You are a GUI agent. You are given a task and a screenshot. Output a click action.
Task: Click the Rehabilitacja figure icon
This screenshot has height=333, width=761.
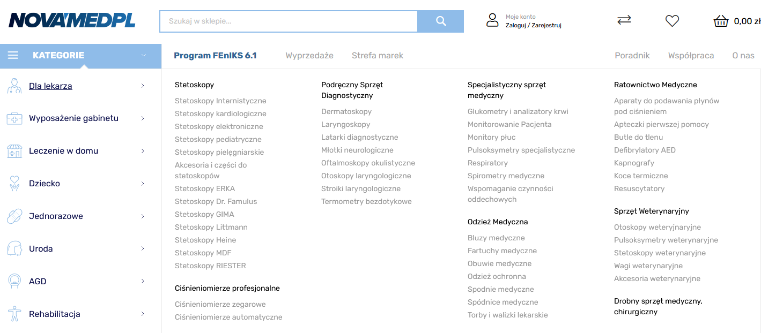(14, 314)
